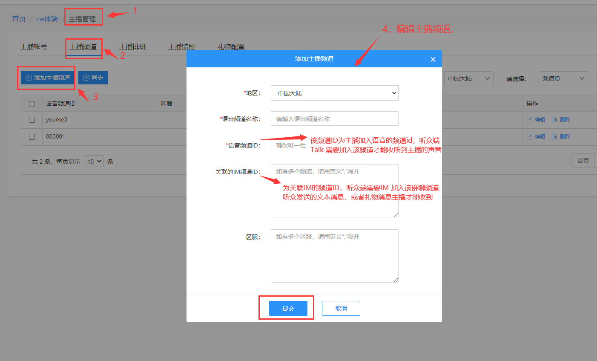This screenshot has width=597, height=361.
Task: Click the youme3 channel ID cell
Action: click(x=99, y=120)
